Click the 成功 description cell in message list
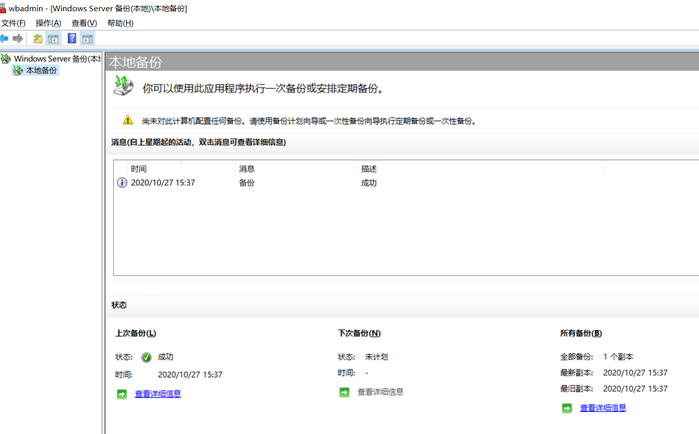This screenshot has width=699, height=434. click(369, 182)
